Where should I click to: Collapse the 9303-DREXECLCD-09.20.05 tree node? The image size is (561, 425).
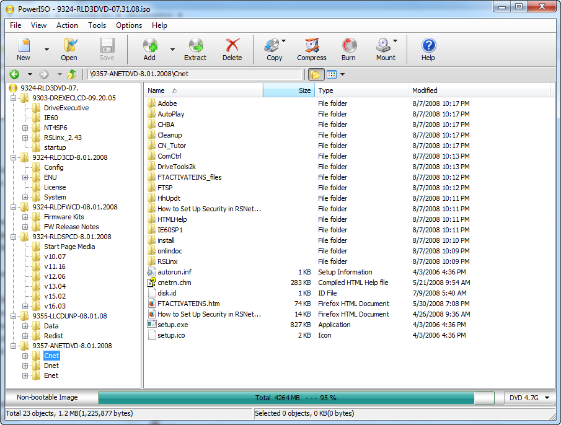[x=13, y=98]
